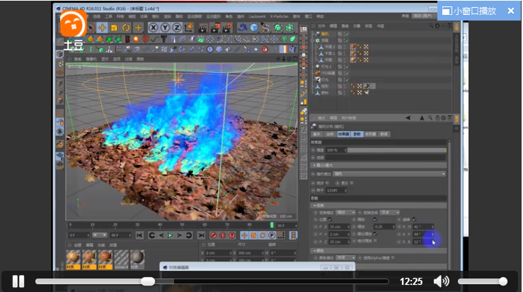This screenshot has width=523, height=292.
Task: Toggle the 旋转 rotation checkbox
Action: [x=414, y=219]
